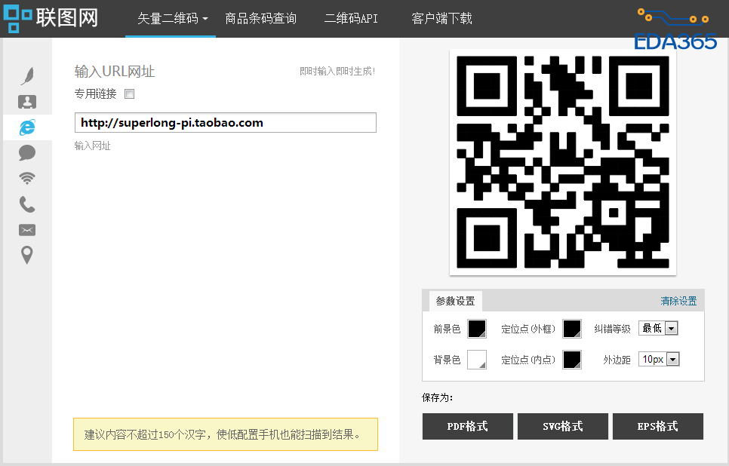Screen dimensions: 729x466
Task: Select the email envelope QR type icon
Action: tap(27, 230)
